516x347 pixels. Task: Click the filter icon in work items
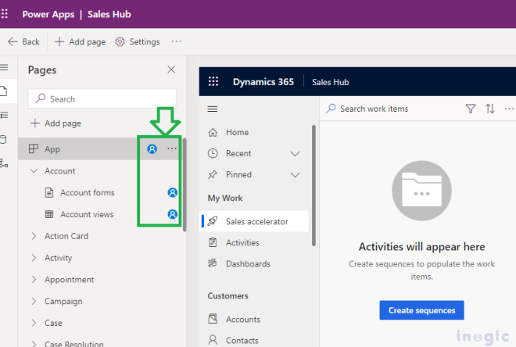471,109
